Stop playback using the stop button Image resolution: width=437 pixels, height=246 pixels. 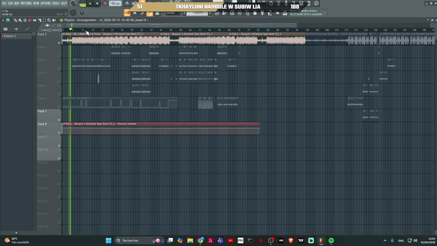point(97,3)
